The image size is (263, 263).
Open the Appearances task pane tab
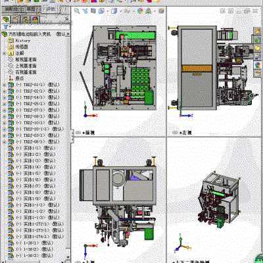[257, 65]
